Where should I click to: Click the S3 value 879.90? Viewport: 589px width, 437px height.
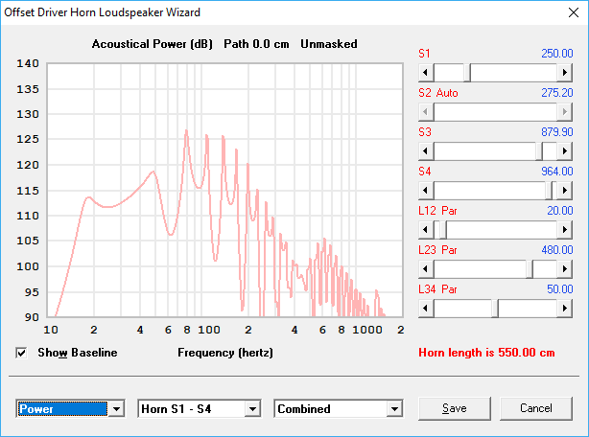click(557, 132)
